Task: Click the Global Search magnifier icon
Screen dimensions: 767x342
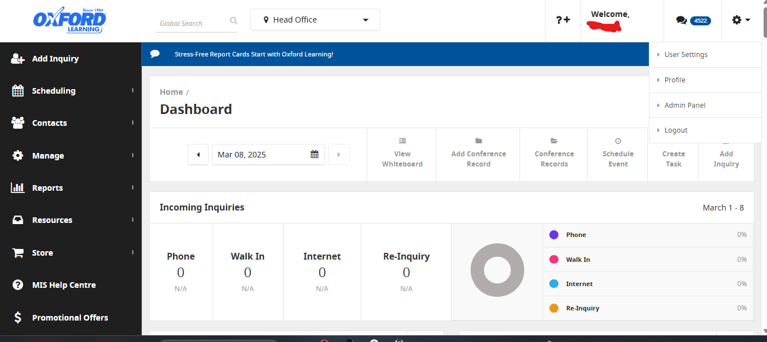Action: coord(233,21)
